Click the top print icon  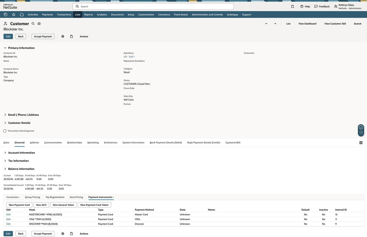point(63,36)
